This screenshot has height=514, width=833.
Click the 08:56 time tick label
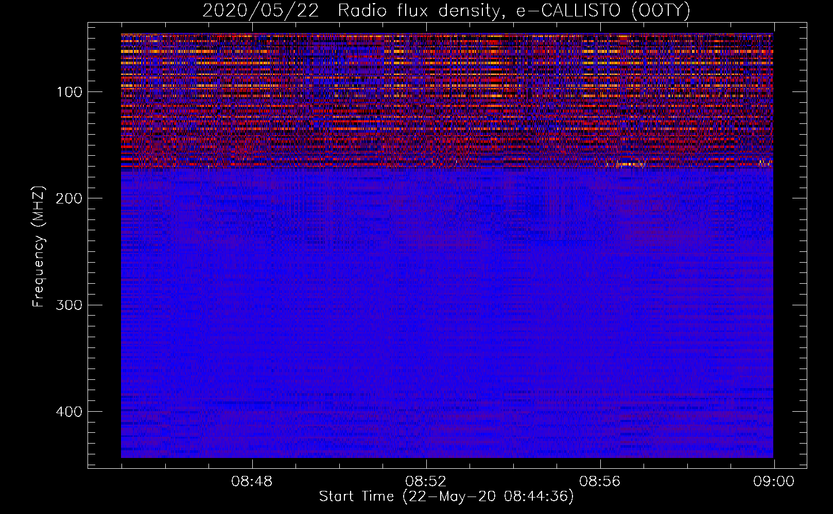(x=600, y=482)
